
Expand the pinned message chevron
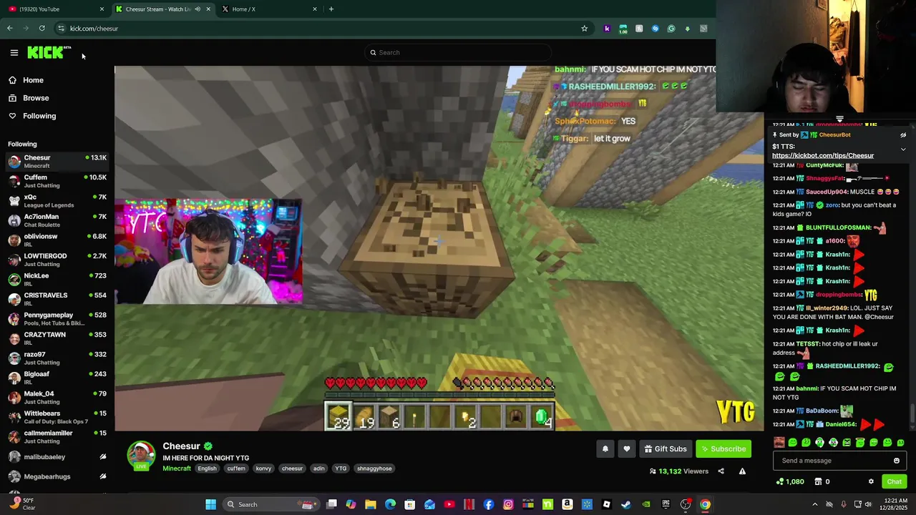[903, 149]
